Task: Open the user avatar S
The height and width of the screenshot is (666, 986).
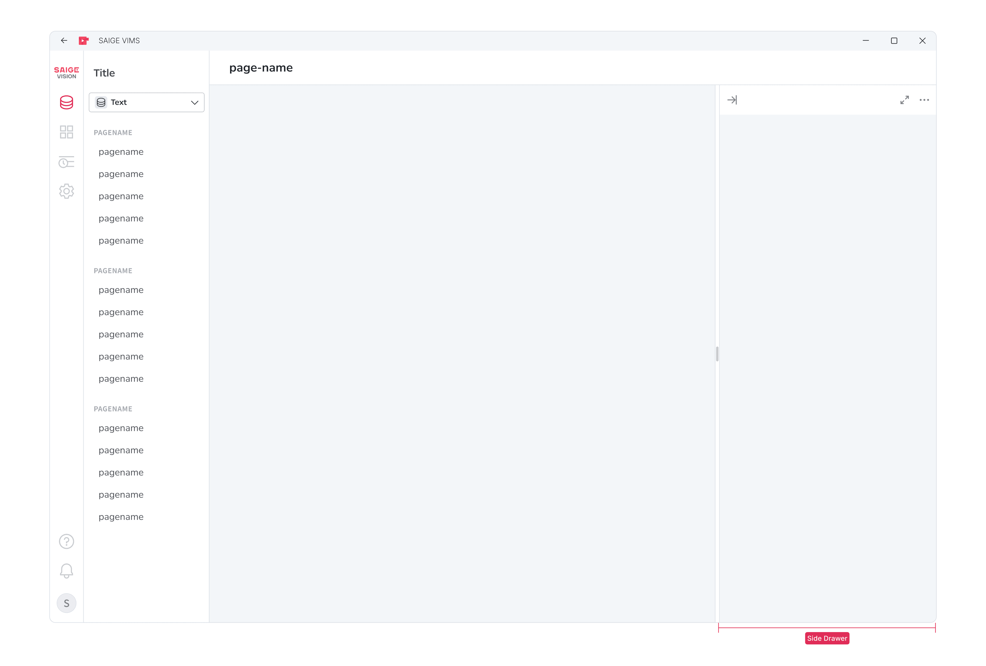Action: [67, 603]
